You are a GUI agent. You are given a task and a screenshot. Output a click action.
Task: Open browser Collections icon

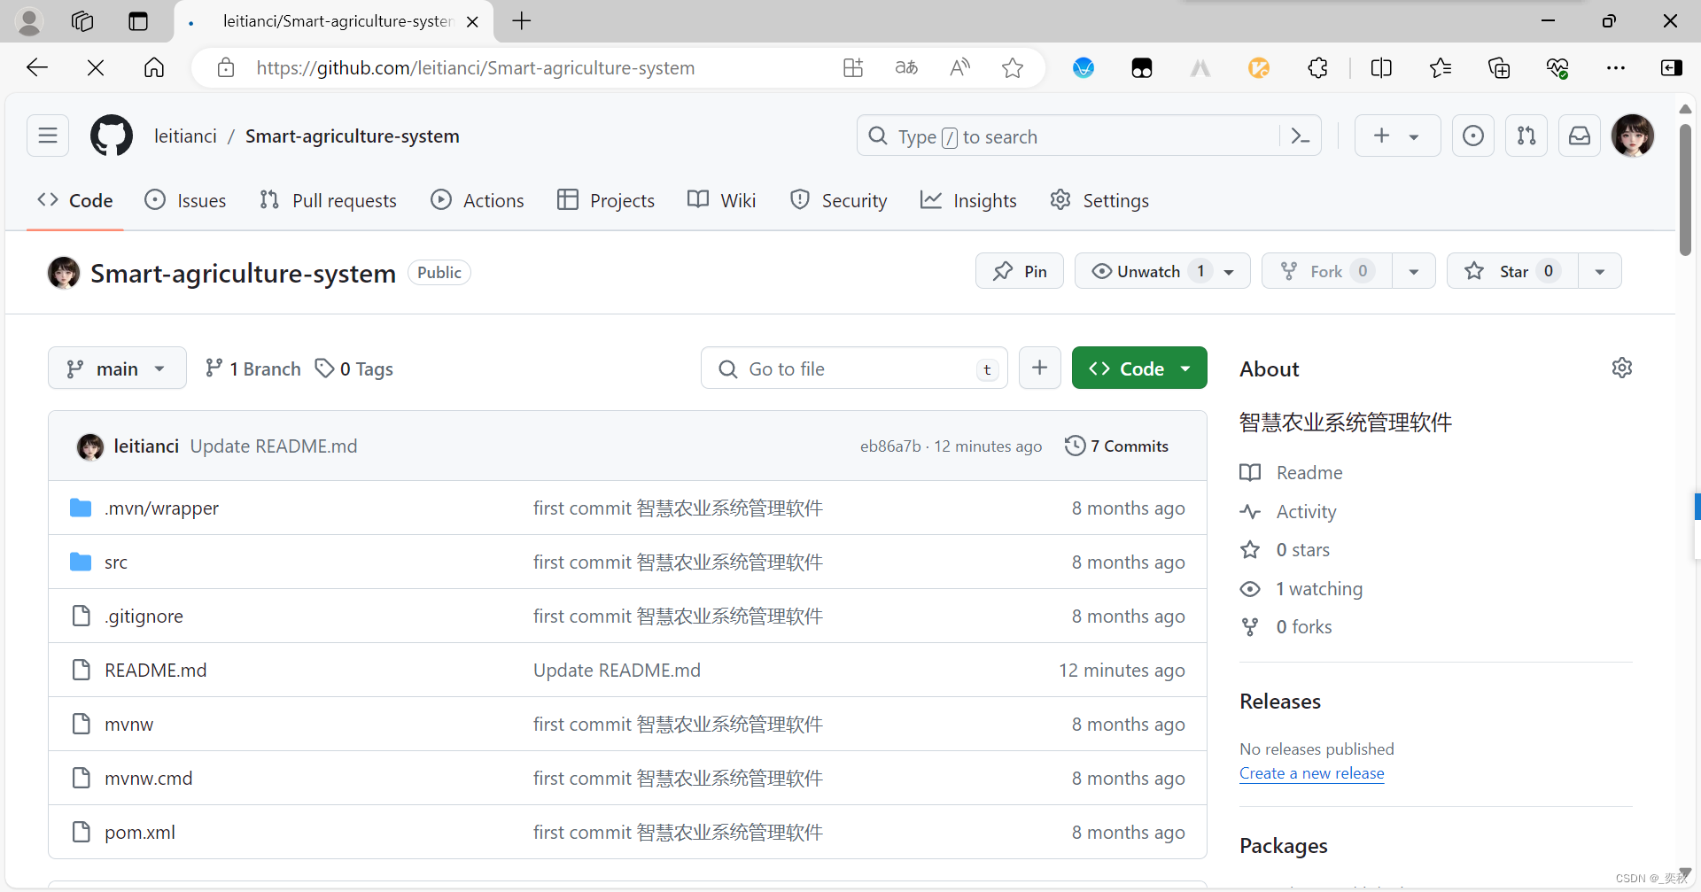click(x=1499, y=67)
